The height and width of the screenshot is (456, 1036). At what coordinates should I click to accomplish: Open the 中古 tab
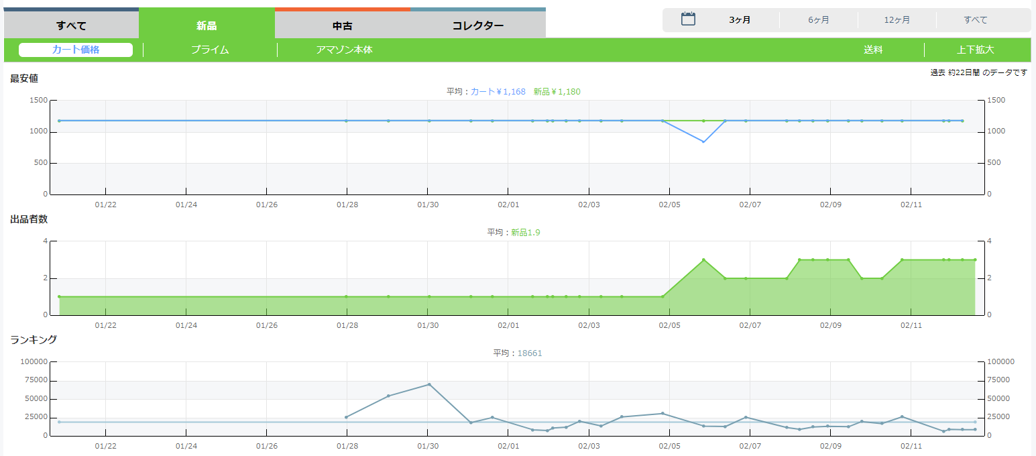pos(343,25)
